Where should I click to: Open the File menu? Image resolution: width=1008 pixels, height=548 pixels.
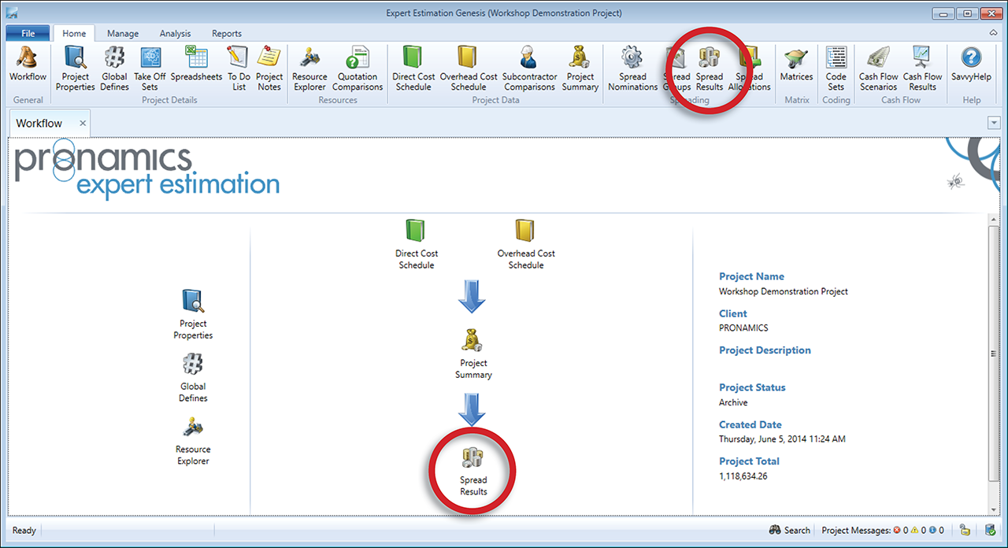28,34
